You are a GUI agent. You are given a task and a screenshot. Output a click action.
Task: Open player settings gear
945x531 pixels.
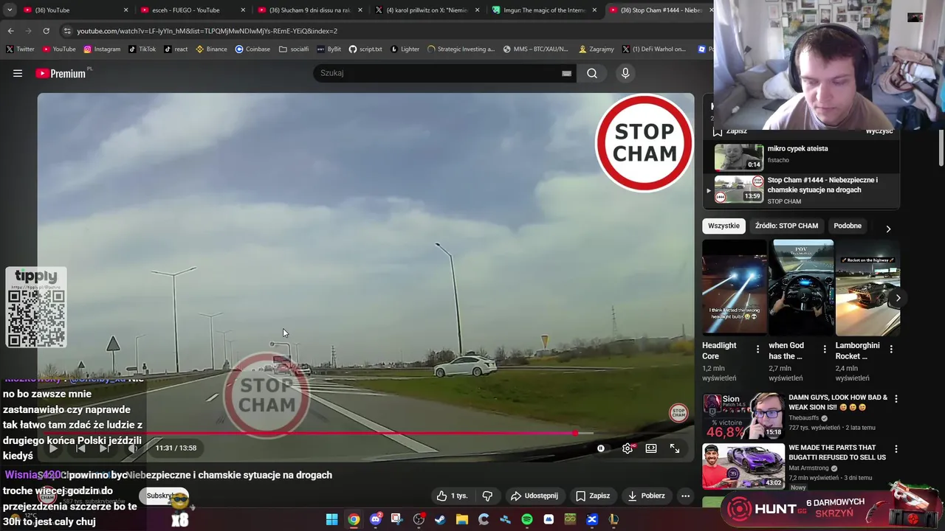click(x=628, y=448)
